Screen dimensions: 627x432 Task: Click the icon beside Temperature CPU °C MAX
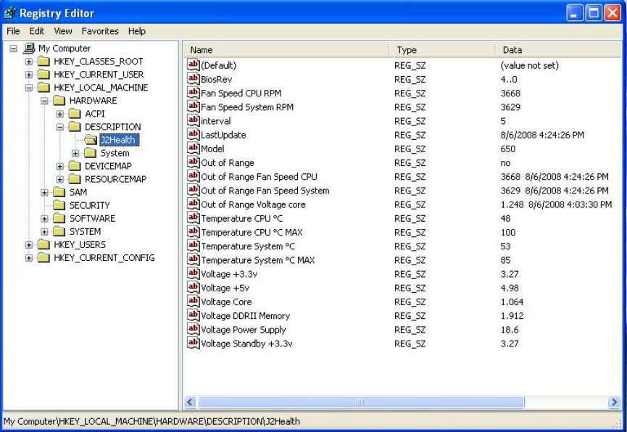click(x=193, y=232)
